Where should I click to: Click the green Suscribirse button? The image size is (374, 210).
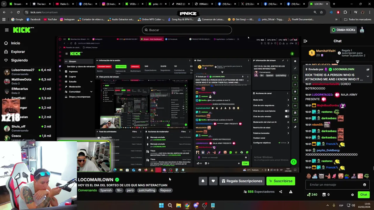pos(280,181)
